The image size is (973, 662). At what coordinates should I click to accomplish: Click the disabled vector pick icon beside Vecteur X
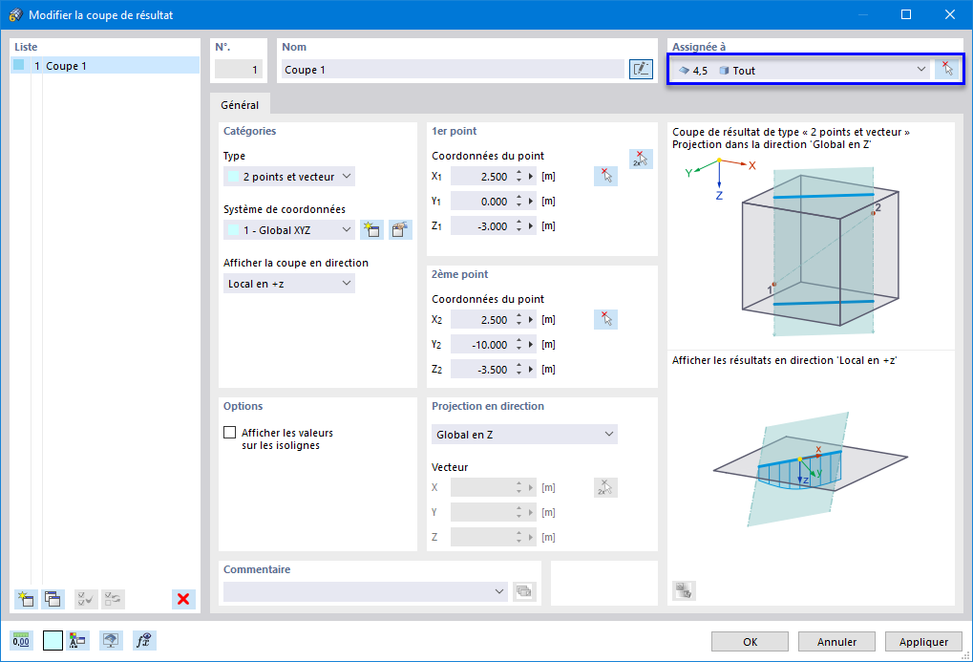(x=605, y=487)
